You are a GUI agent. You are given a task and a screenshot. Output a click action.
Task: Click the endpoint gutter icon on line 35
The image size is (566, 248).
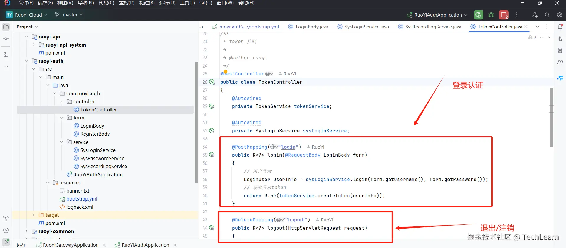click(212, 155)
